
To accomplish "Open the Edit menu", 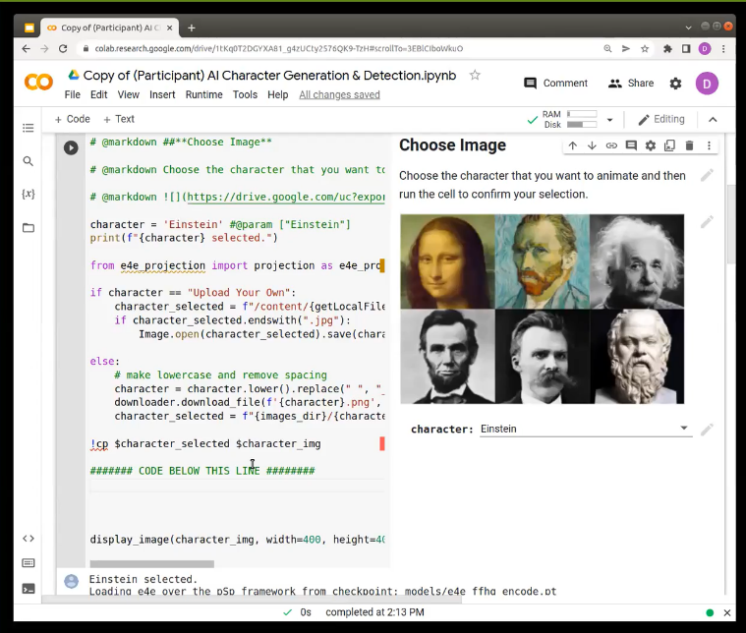I will click(x=98, y=94).
